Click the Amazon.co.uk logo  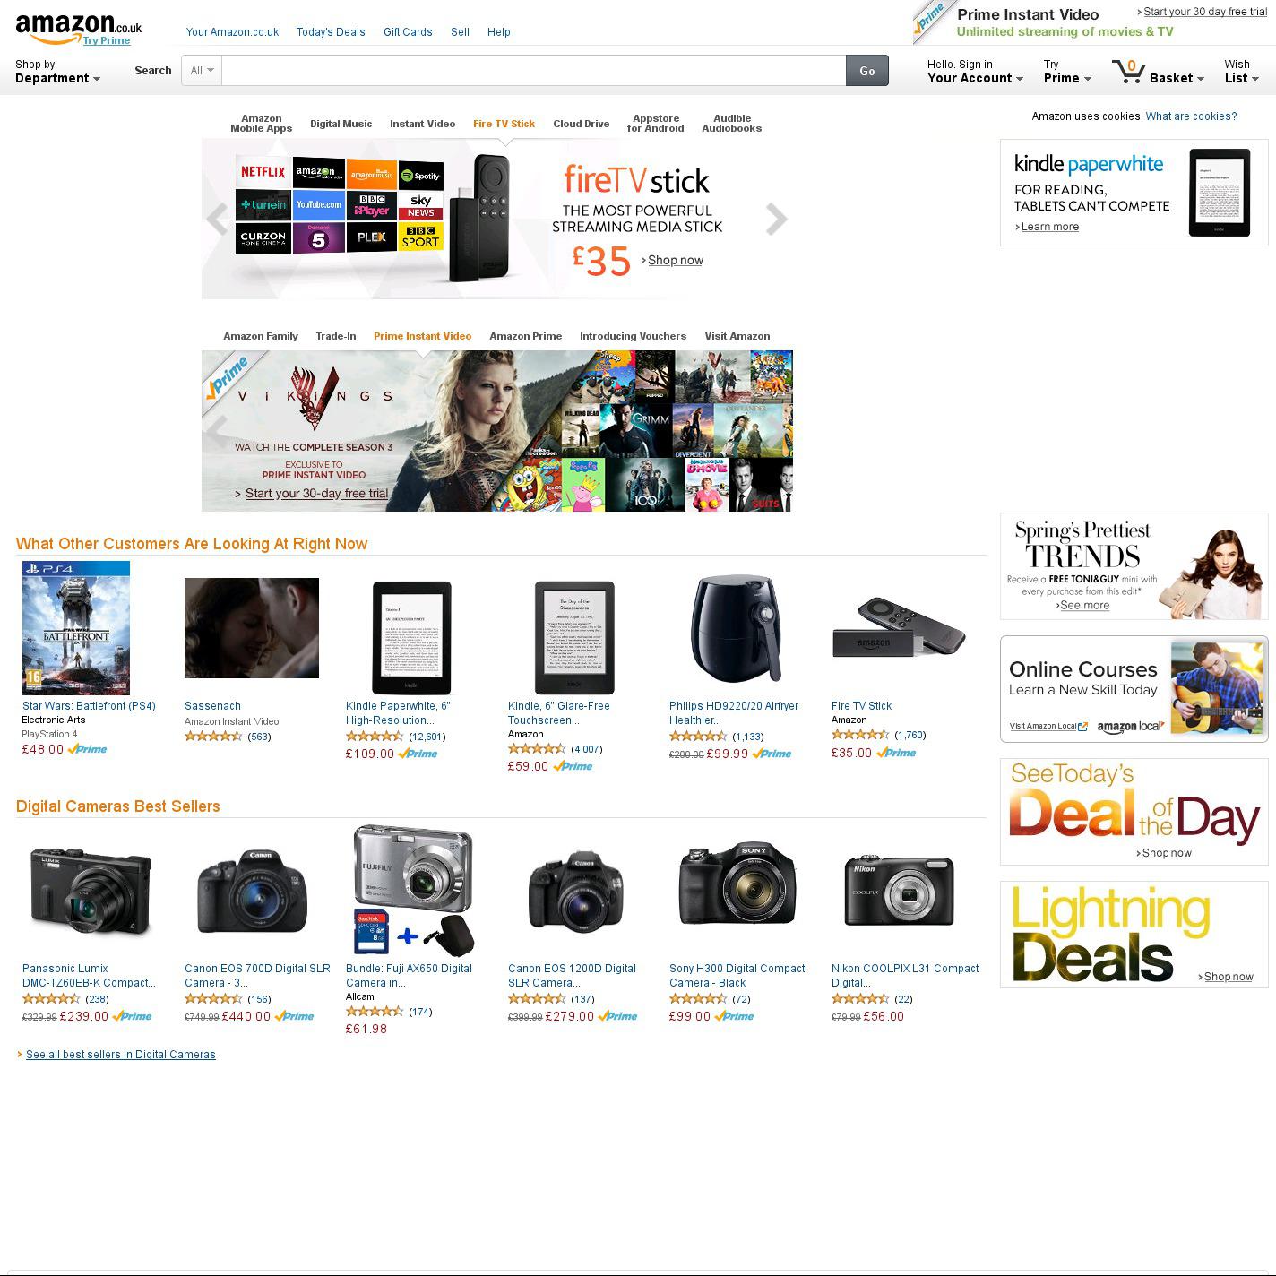click(78, 26)
